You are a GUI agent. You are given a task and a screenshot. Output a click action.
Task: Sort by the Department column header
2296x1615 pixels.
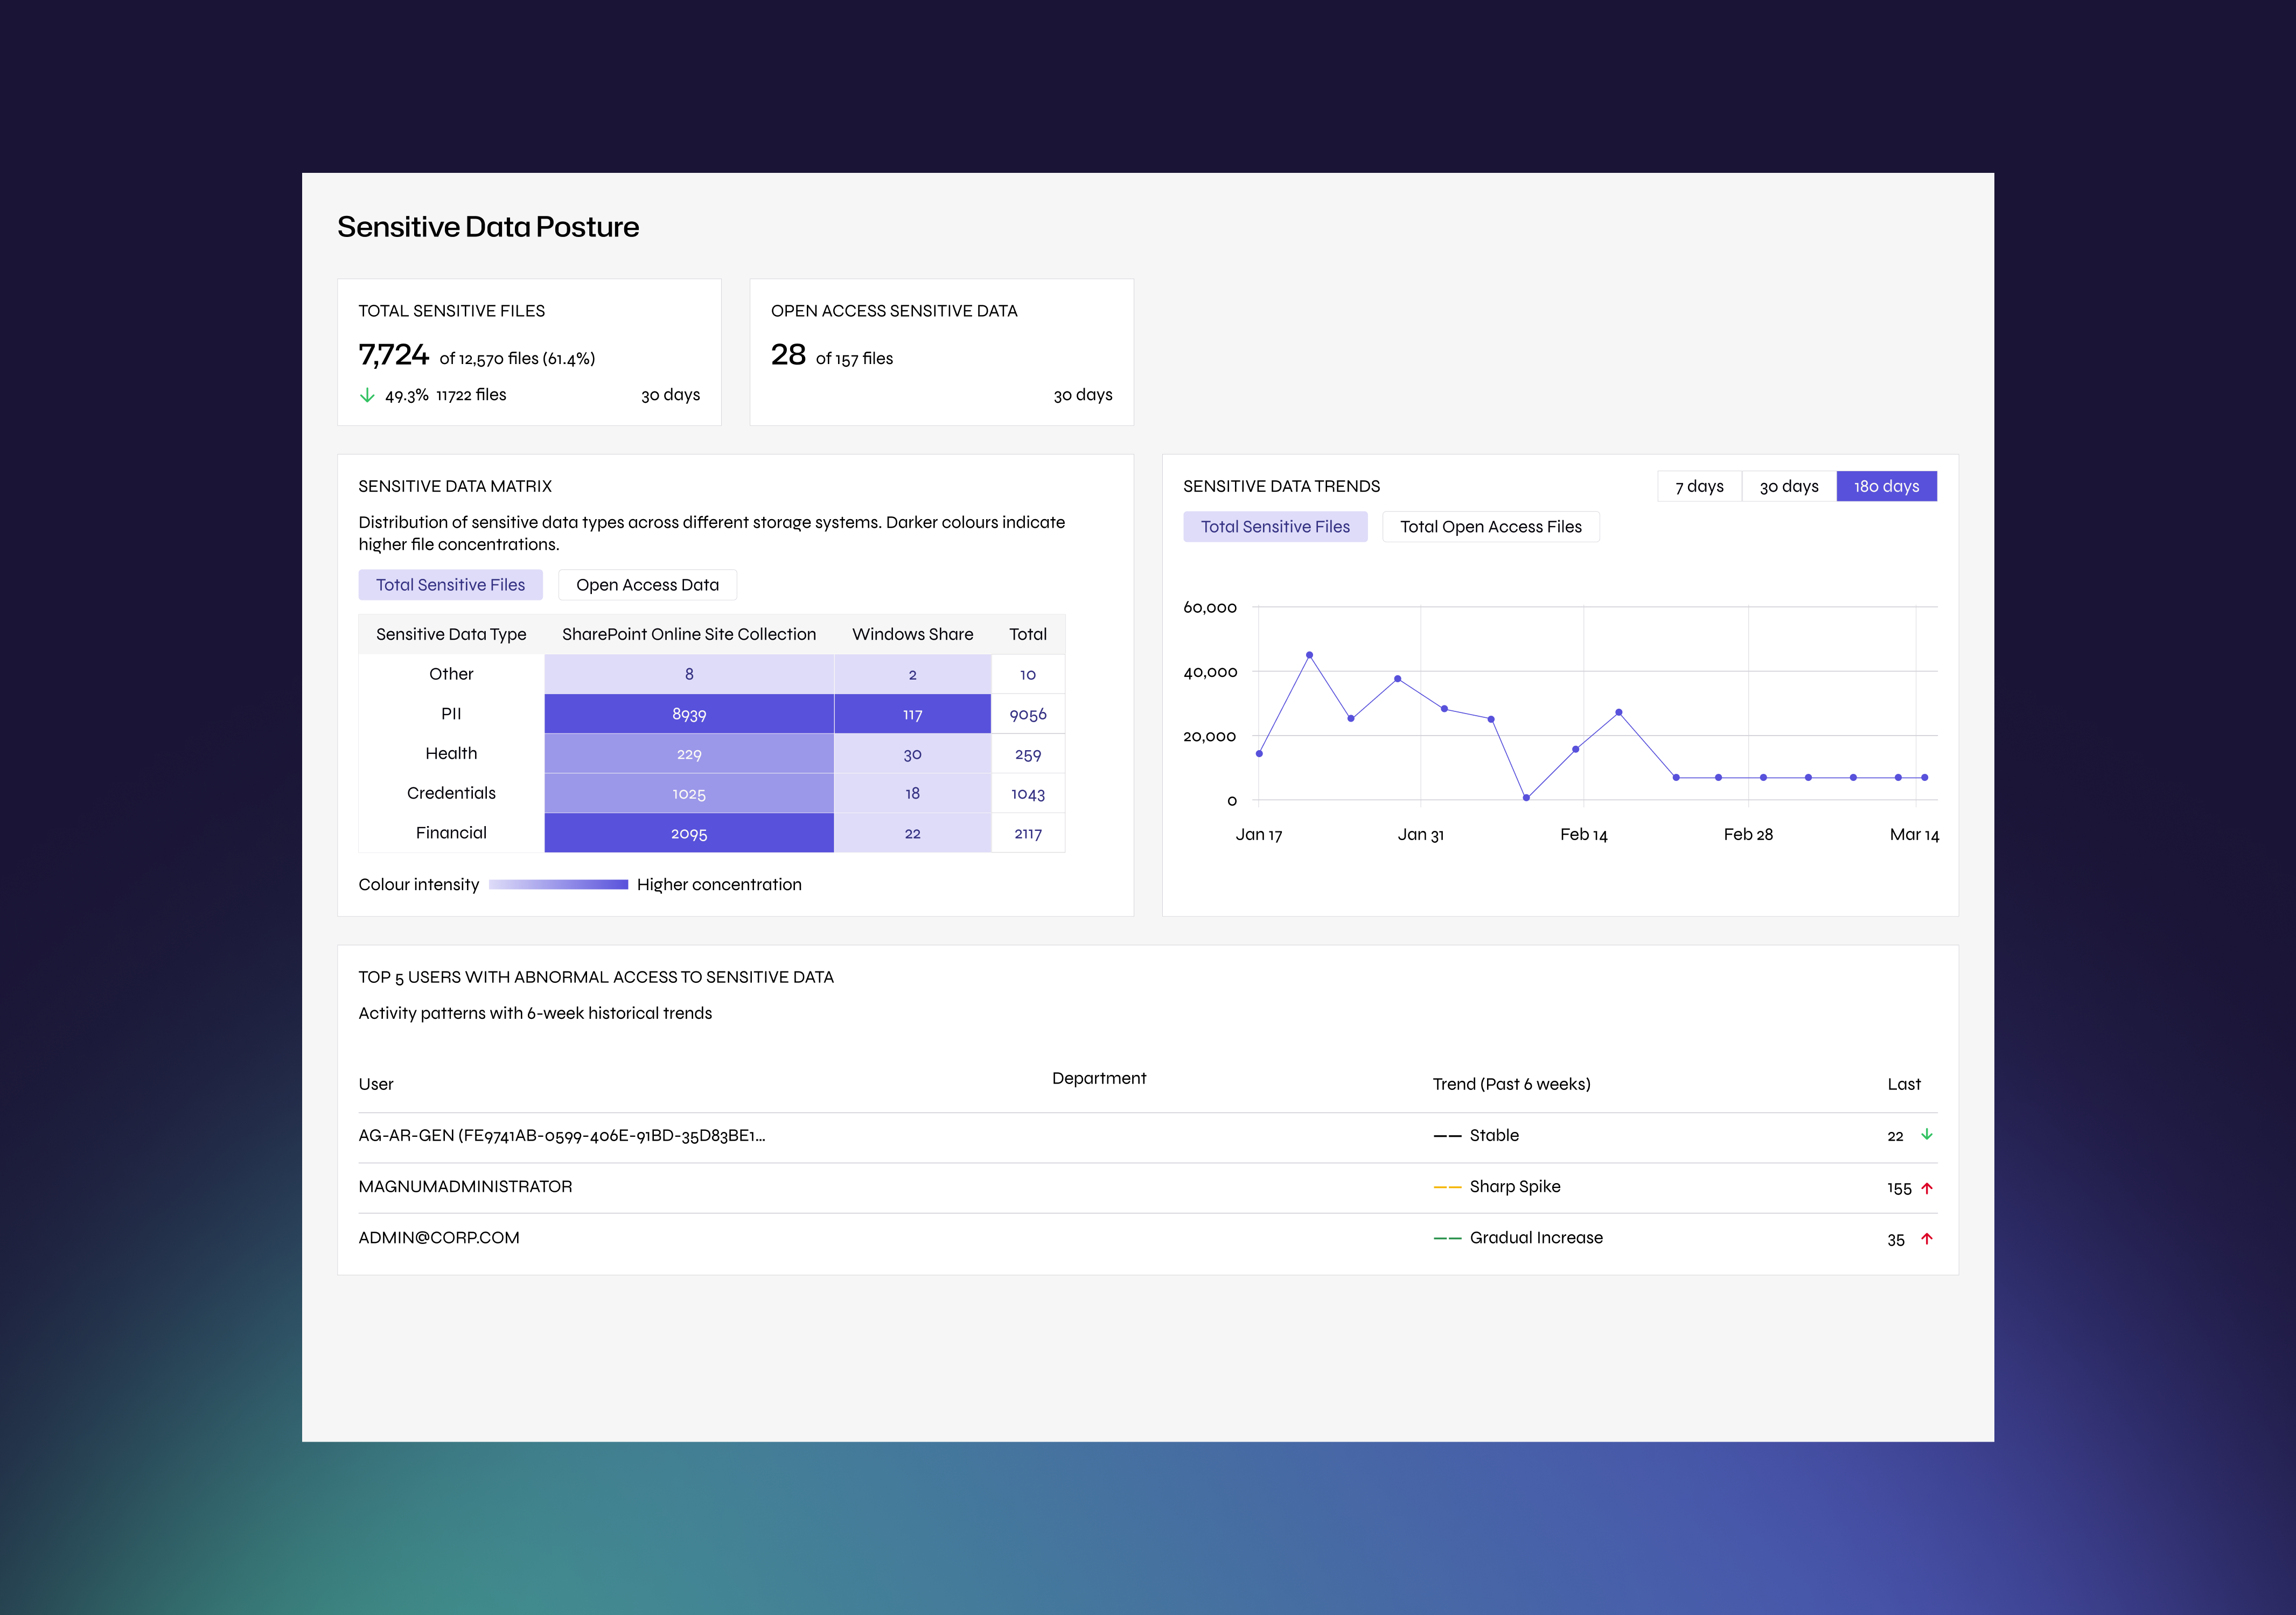pyautogui.click(x=1099, y=1078)
